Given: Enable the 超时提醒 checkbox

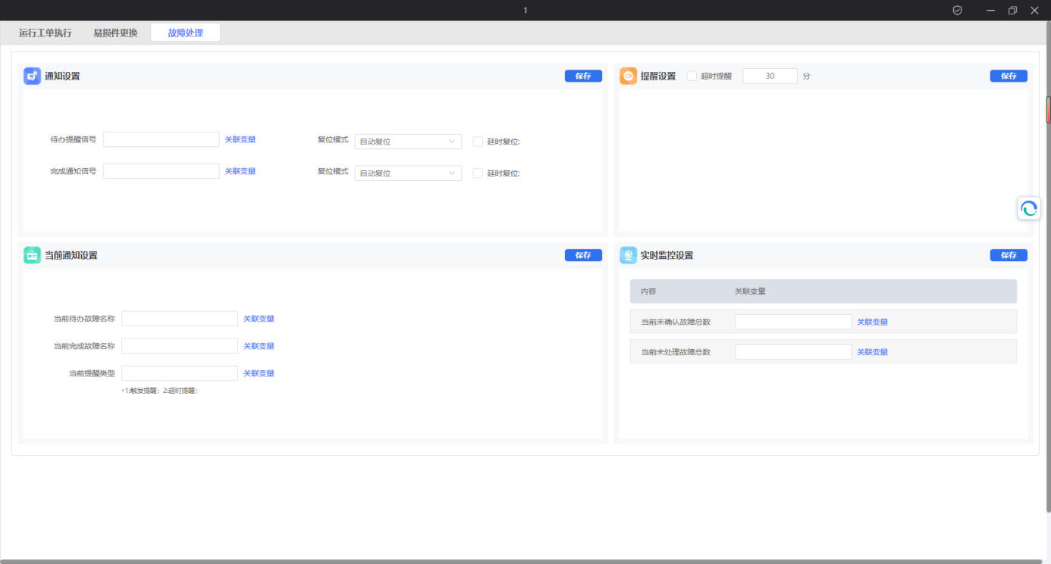Looking at the screenshot, I should tap(692, 76).
